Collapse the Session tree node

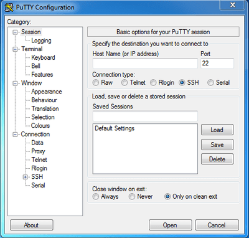pyautogui.click(x=15, y=32)
